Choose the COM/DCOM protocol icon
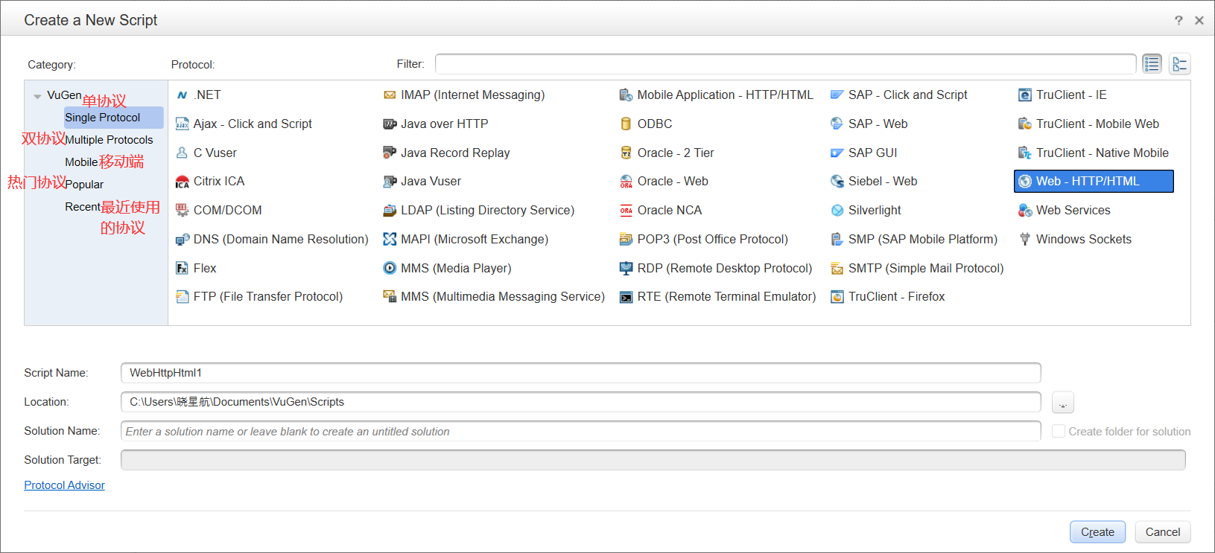1215x553 pixels. pyautogui.click(x=182, y=211)
